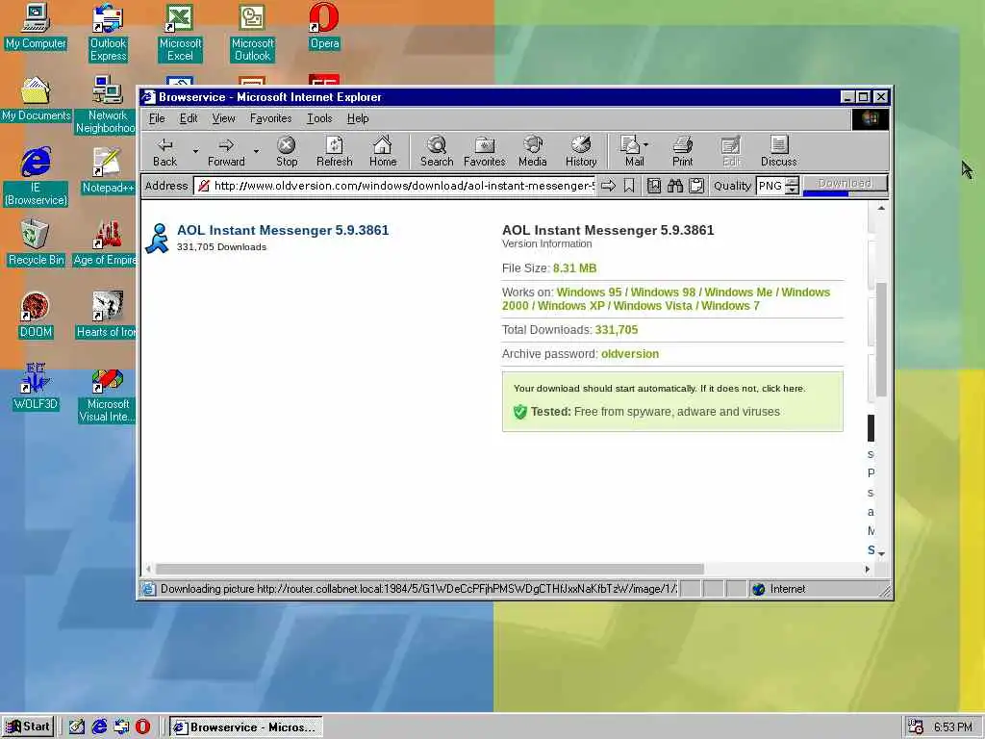
Task: Show the History pane
Action: pyautogui.click(x=580, y=152)
